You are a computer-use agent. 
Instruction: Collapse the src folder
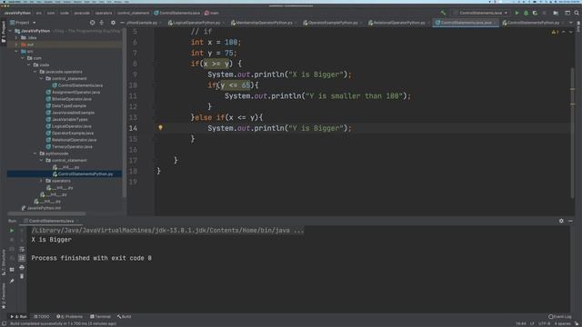click(x=16, y=51)
